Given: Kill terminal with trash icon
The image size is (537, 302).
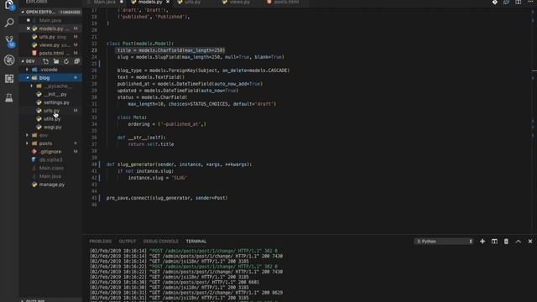Looking at the screenshot, I should pos(506,242).
